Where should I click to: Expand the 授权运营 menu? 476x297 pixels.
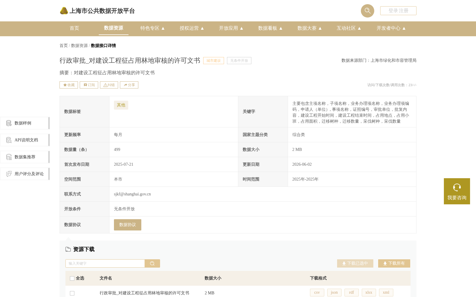tap(192, 28)
